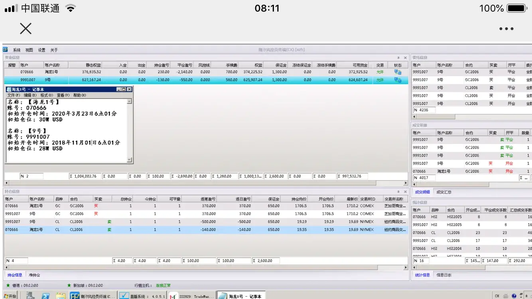Select highlighted row 9991007 9号 in 资金信息

point(206,80)
